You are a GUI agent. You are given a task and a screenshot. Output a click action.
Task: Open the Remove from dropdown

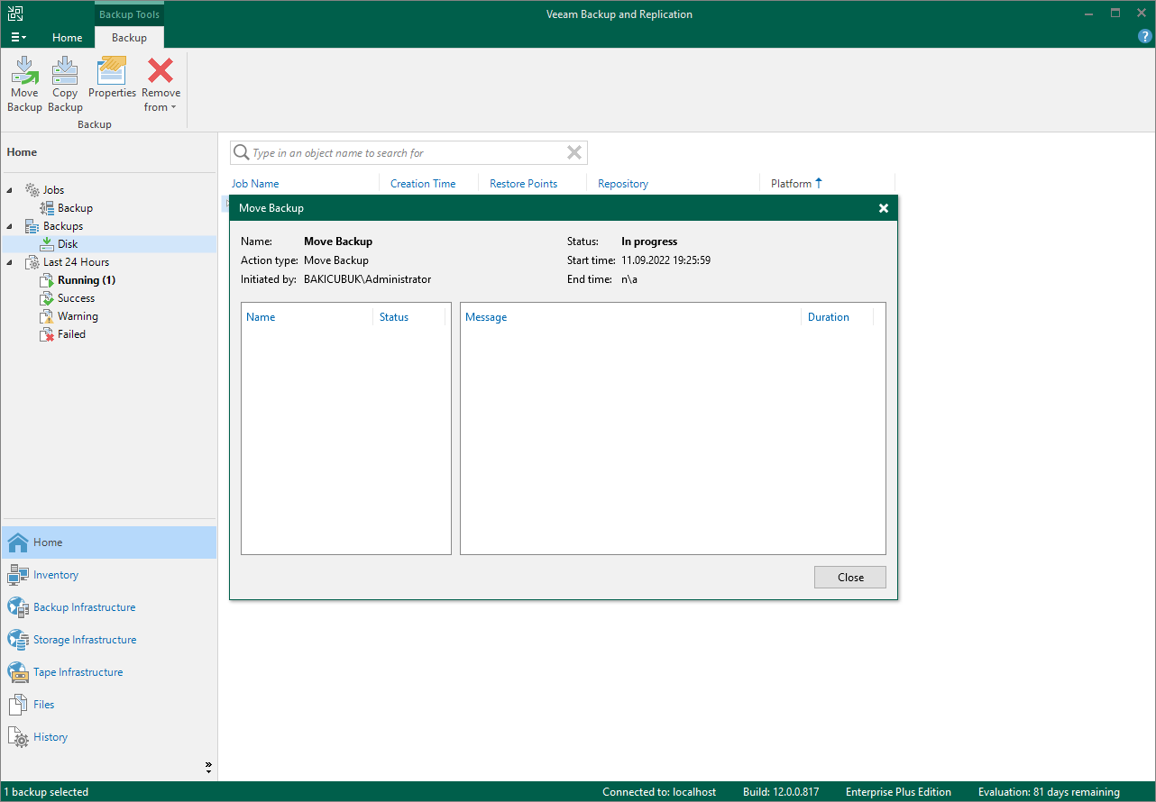[x=161, y=85]
